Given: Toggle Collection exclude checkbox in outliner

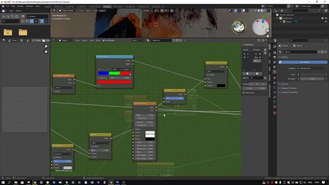Looking at the screenshot, I should 322,18.
